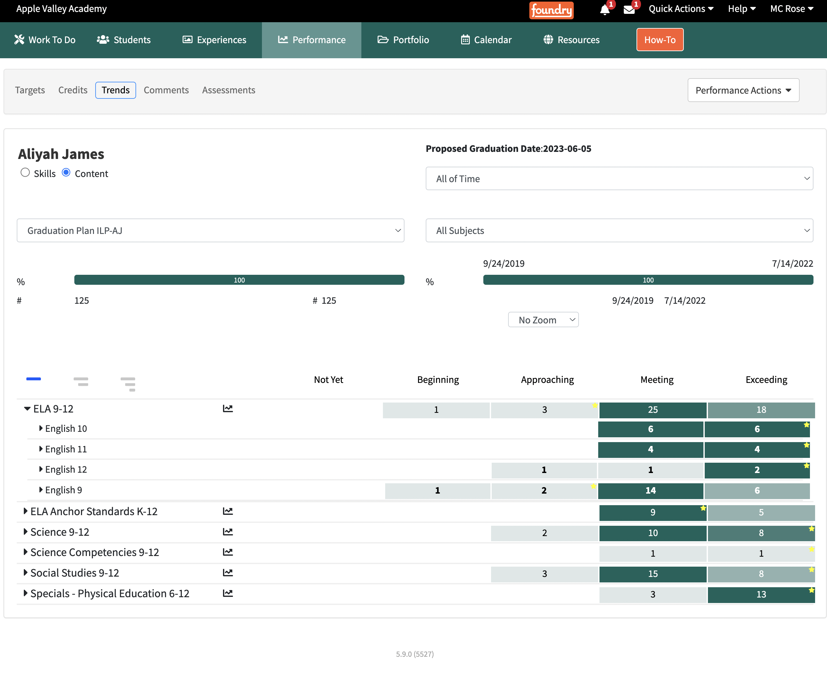Screen dimensions: 827x677
Task: Select the Content radio button
Action: pyautogui.click(x=66, y=173)
